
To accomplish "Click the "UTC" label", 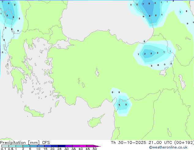I will click(168, 143).
